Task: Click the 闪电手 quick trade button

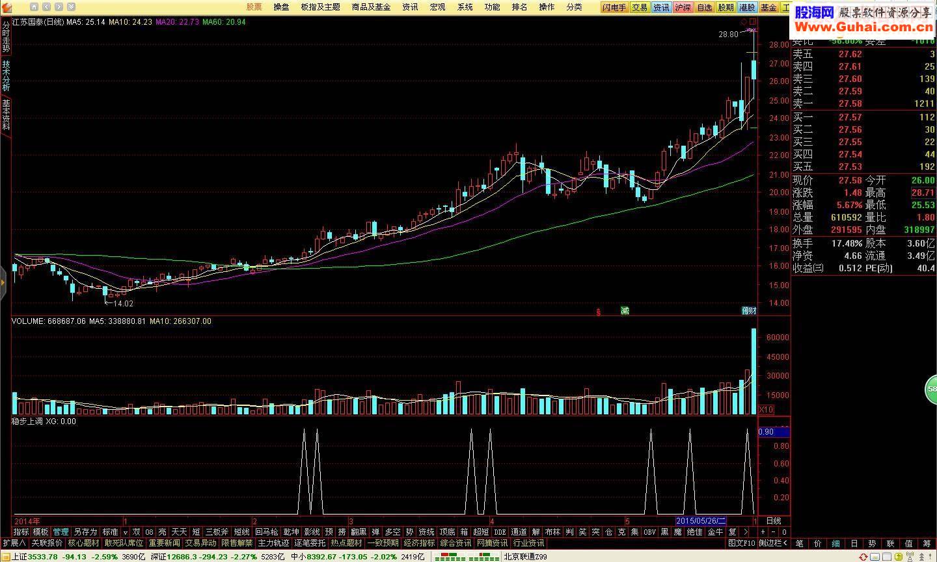Action: (x=614, y=8)
